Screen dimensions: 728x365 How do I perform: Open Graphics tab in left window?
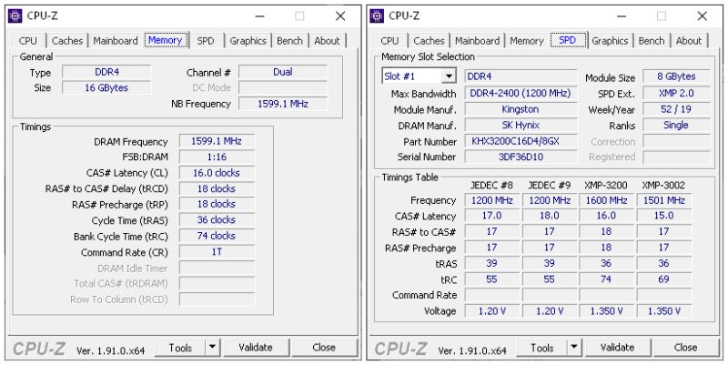coord(248,41)
